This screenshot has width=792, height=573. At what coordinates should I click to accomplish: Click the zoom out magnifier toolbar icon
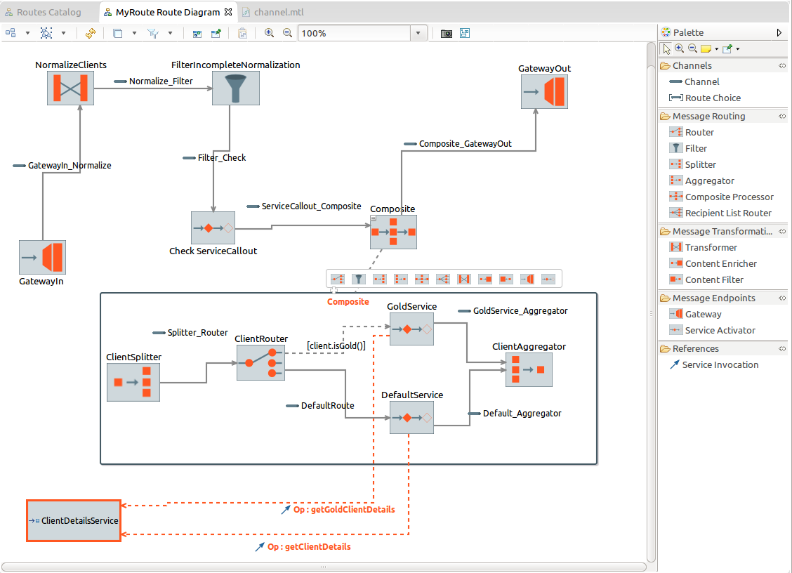[x=287, y=33]
